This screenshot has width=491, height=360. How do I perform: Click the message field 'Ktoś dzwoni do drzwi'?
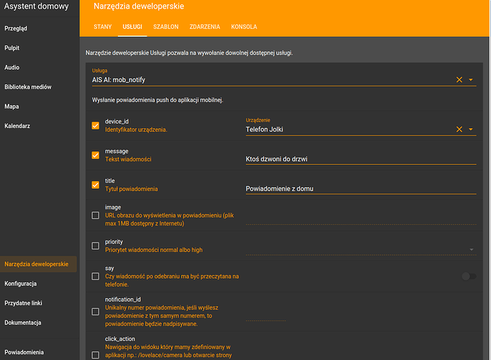[361, 159]
